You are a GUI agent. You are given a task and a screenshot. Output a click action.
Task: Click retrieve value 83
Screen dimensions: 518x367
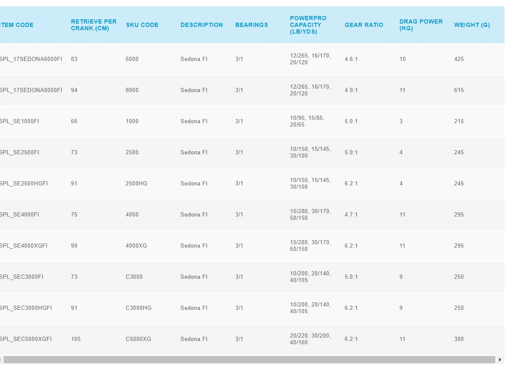coord(74,59)
